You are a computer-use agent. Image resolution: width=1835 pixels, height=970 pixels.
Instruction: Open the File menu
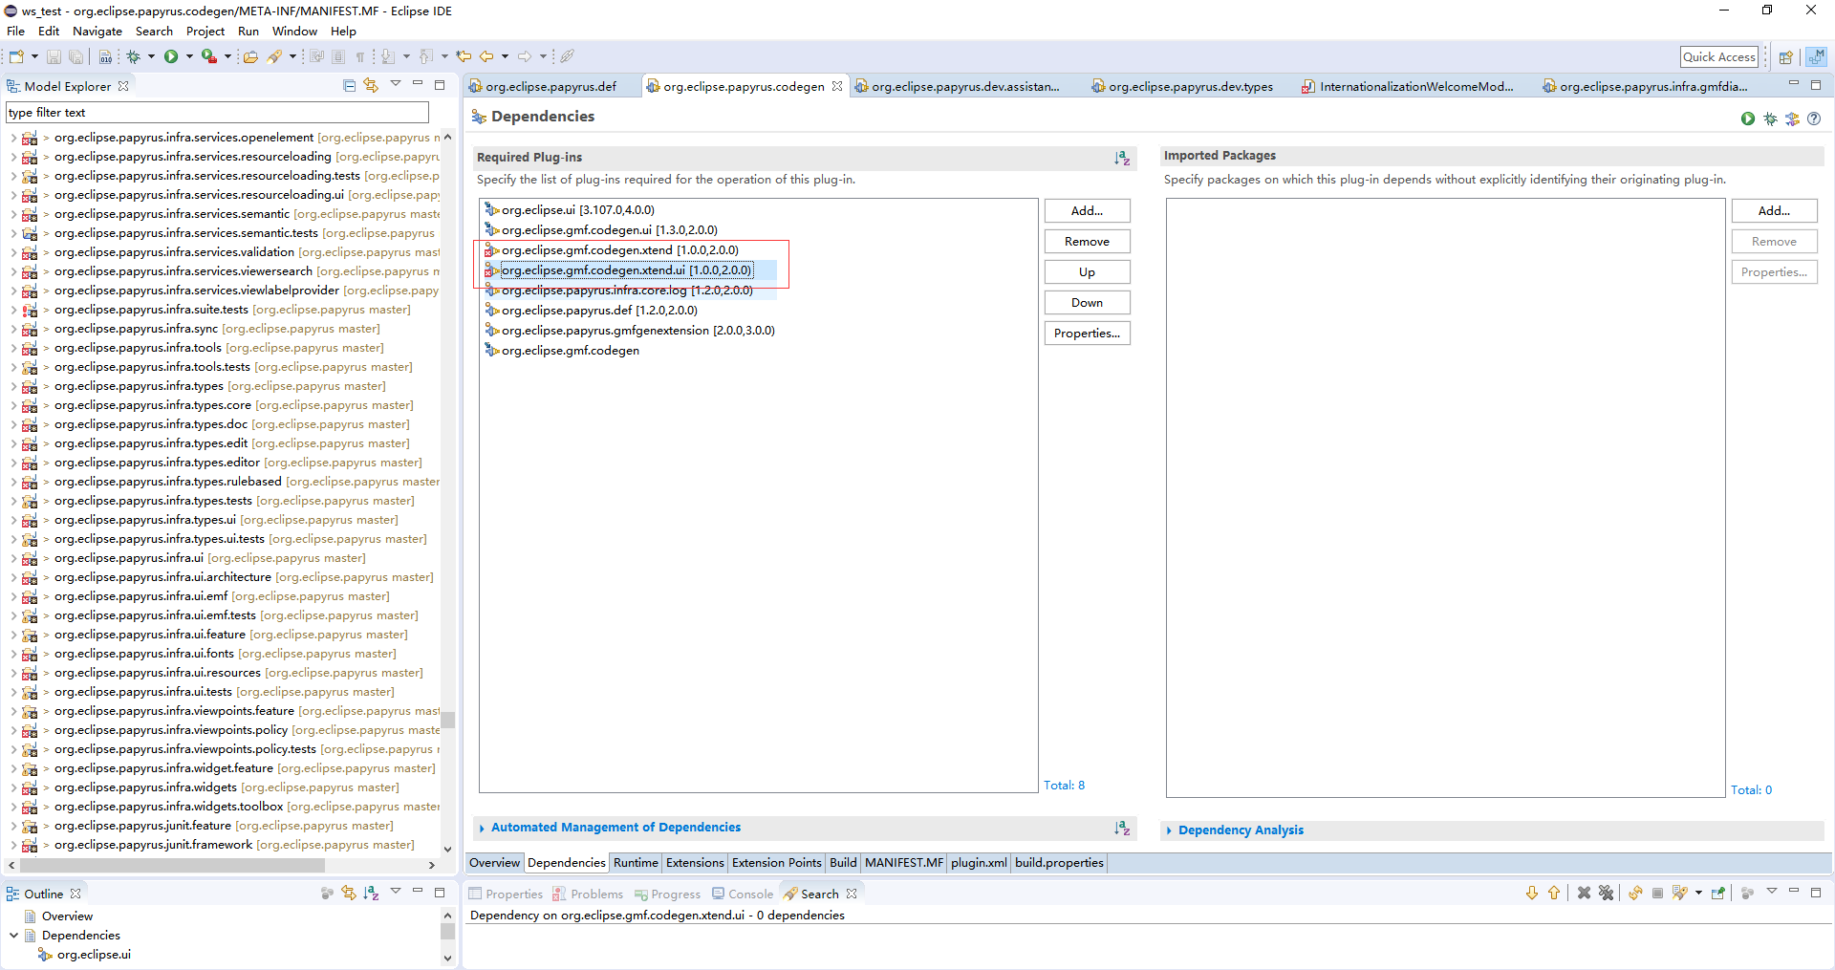coord(15,31)
